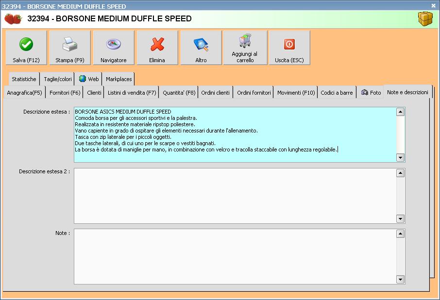Click the Stampa (F9) button label
The height and width of the screenshot is (300, 440).
coord(70,60)
